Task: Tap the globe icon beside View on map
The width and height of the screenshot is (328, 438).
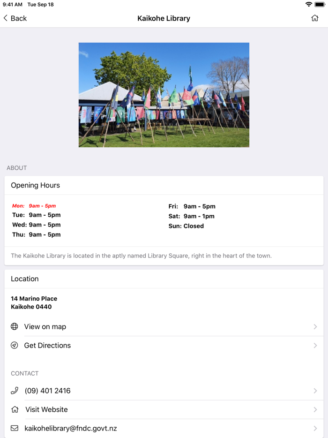Action: (15, 326)
